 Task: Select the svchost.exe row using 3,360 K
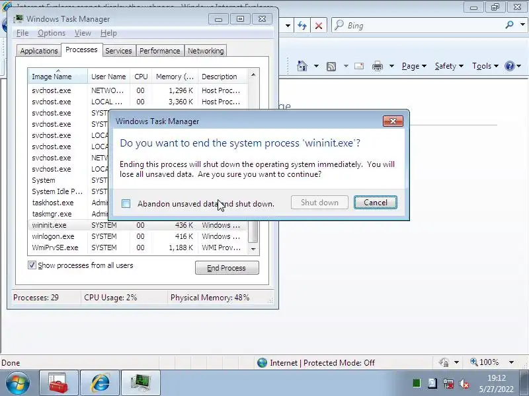tap(138, 102)
